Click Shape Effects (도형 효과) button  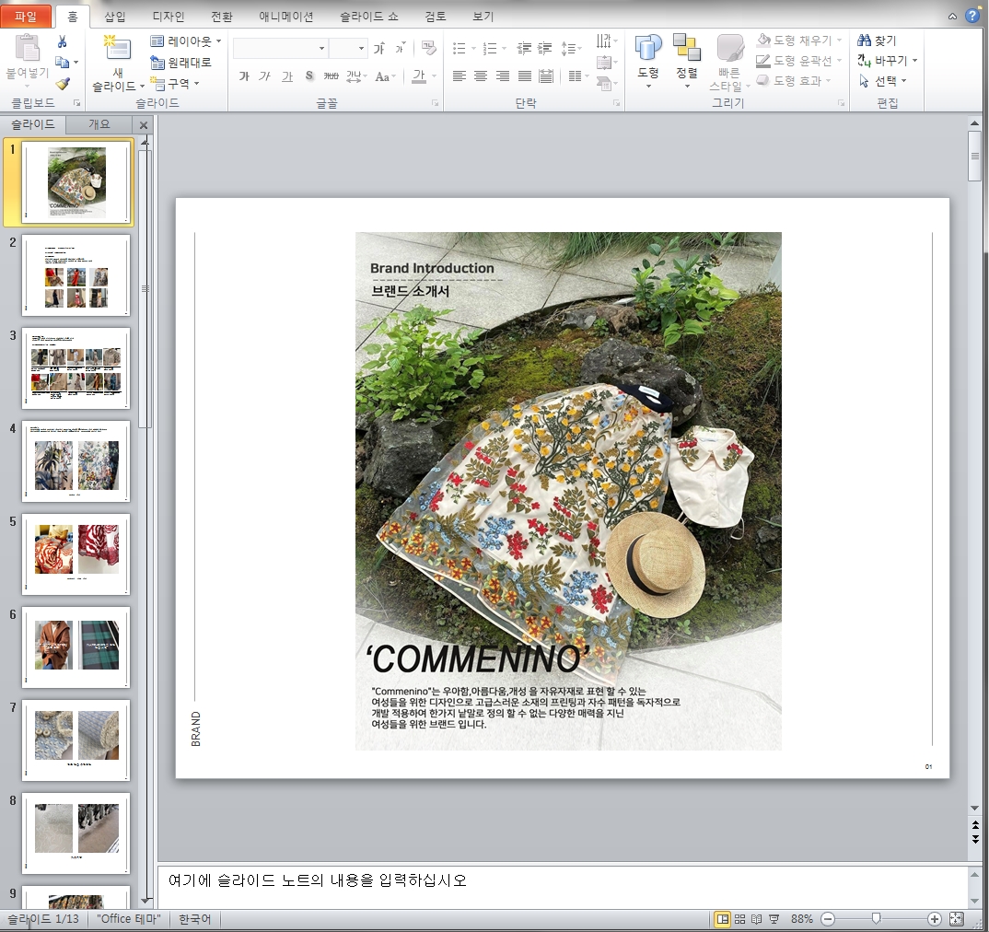pyautogui.click(x=794, y=81)
